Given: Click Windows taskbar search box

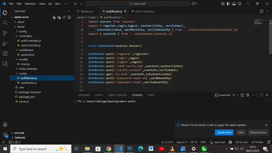Looking at the screenshot, I should (41, 149).
